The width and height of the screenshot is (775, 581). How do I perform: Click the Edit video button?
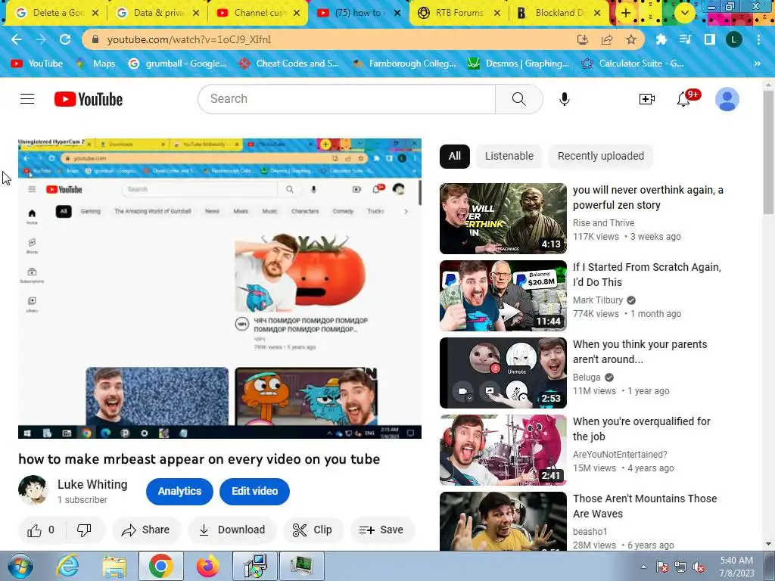coord(254,492)
